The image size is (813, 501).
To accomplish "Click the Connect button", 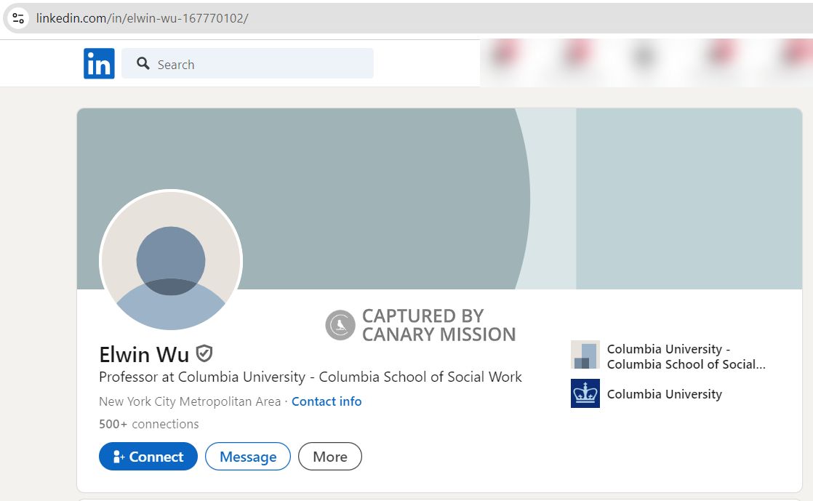I will click(148, 457).
